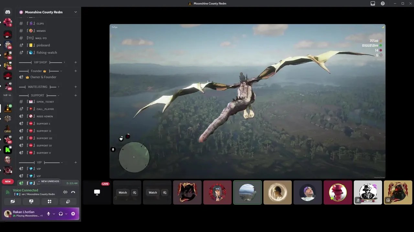Turn on the camera

coord(13,201)
